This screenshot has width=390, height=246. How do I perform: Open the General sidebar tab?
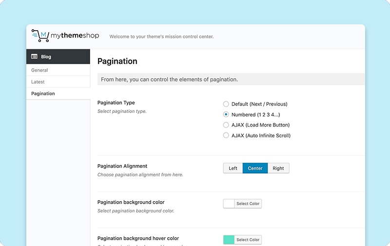tap(58, 70)
